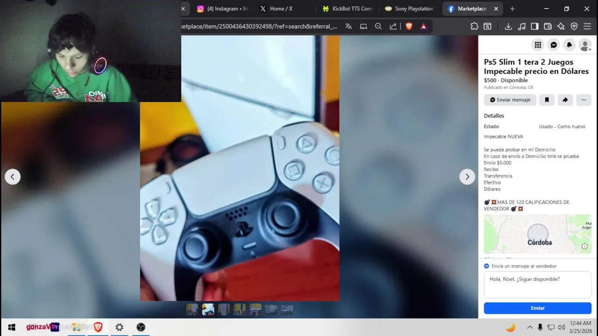Click the blue Enviar button
Screen dimensions: 598x336
click(x=538, y=308)
